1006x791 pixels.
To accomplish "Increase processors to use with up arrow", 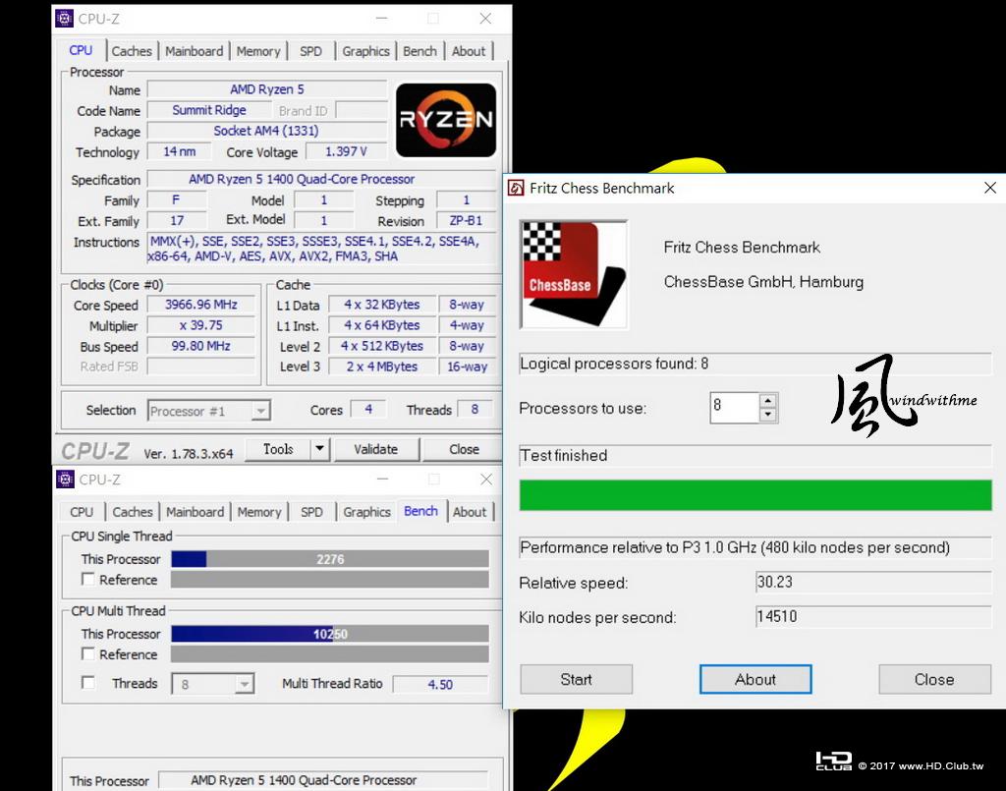I will pos(768,401).
